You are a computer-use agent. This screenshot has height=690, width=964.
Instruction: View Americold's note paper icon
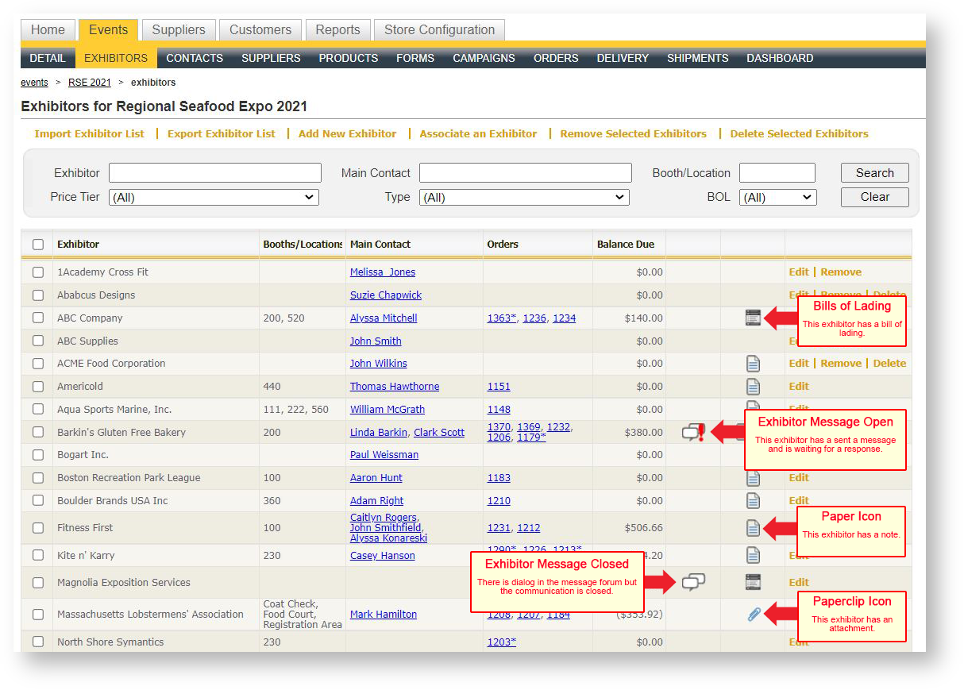pyautogui.click(x=753, y=387)
